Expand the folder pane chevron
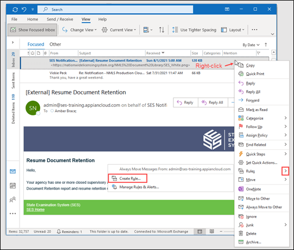 tap(12, 42)
